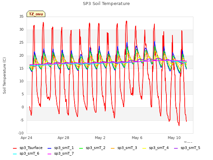Toggle sp3_smT_3 legend entry
The width and height of the screenshot is (213, 160).
pos(124,148)
